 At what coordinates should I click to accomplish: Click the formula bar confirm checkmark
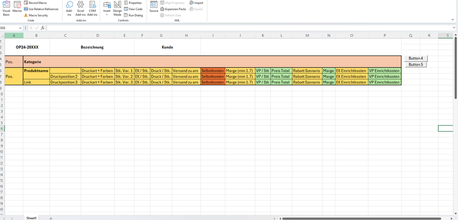pyautogui.click(x=37, y=28)
